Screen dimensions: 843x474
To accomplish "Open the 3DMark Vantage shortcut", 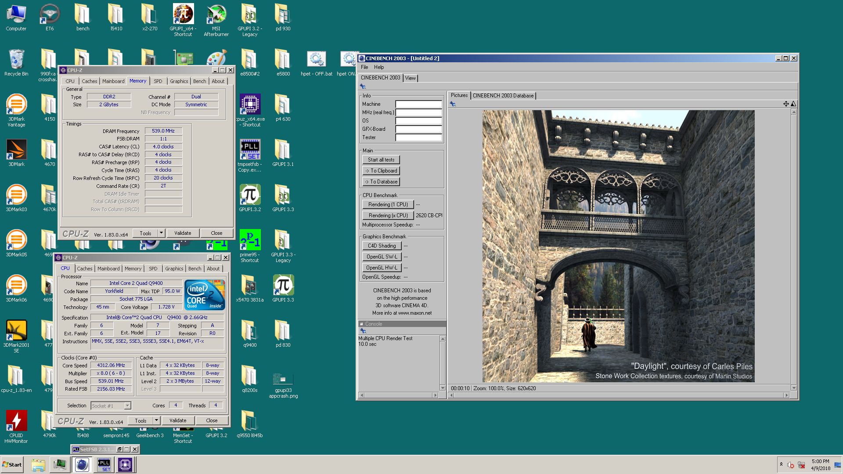I will [16, 111].
